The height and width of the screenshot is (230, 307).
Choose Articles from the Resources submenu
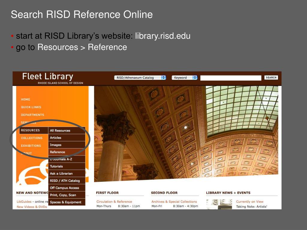pyautogui.click(x=67, y=138)
